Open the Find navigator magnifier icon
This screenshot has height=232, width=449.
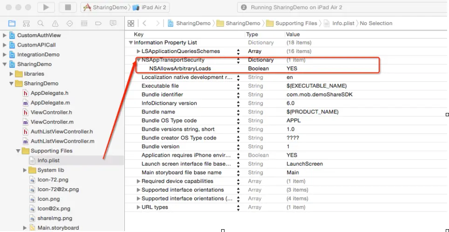(41, 23)
